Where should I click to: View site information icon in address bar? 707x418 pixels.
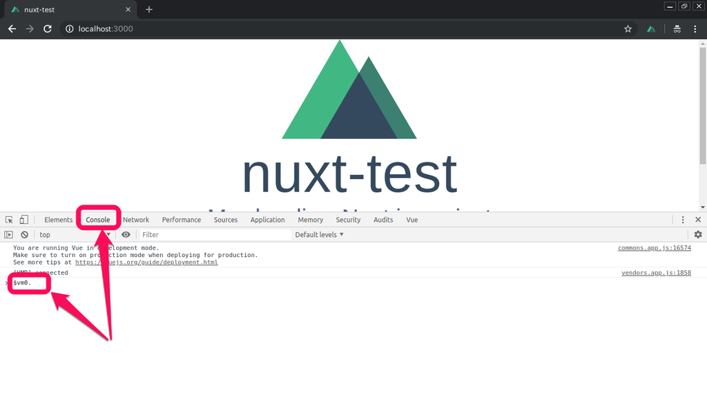point(70,29)
